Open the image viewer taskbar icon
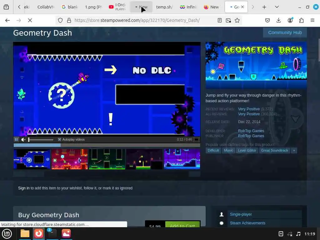320x240 pixels. pyautogui.click(x=66, y=234)
